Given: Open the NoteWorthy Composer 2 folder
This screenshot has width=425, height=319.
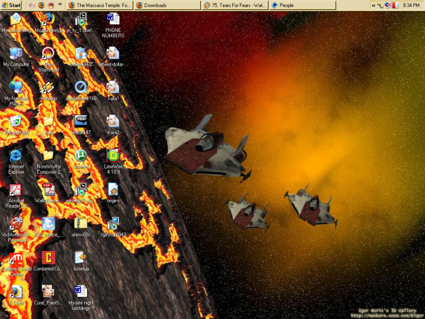Looking at the screenshot, I should coord(49,161).
